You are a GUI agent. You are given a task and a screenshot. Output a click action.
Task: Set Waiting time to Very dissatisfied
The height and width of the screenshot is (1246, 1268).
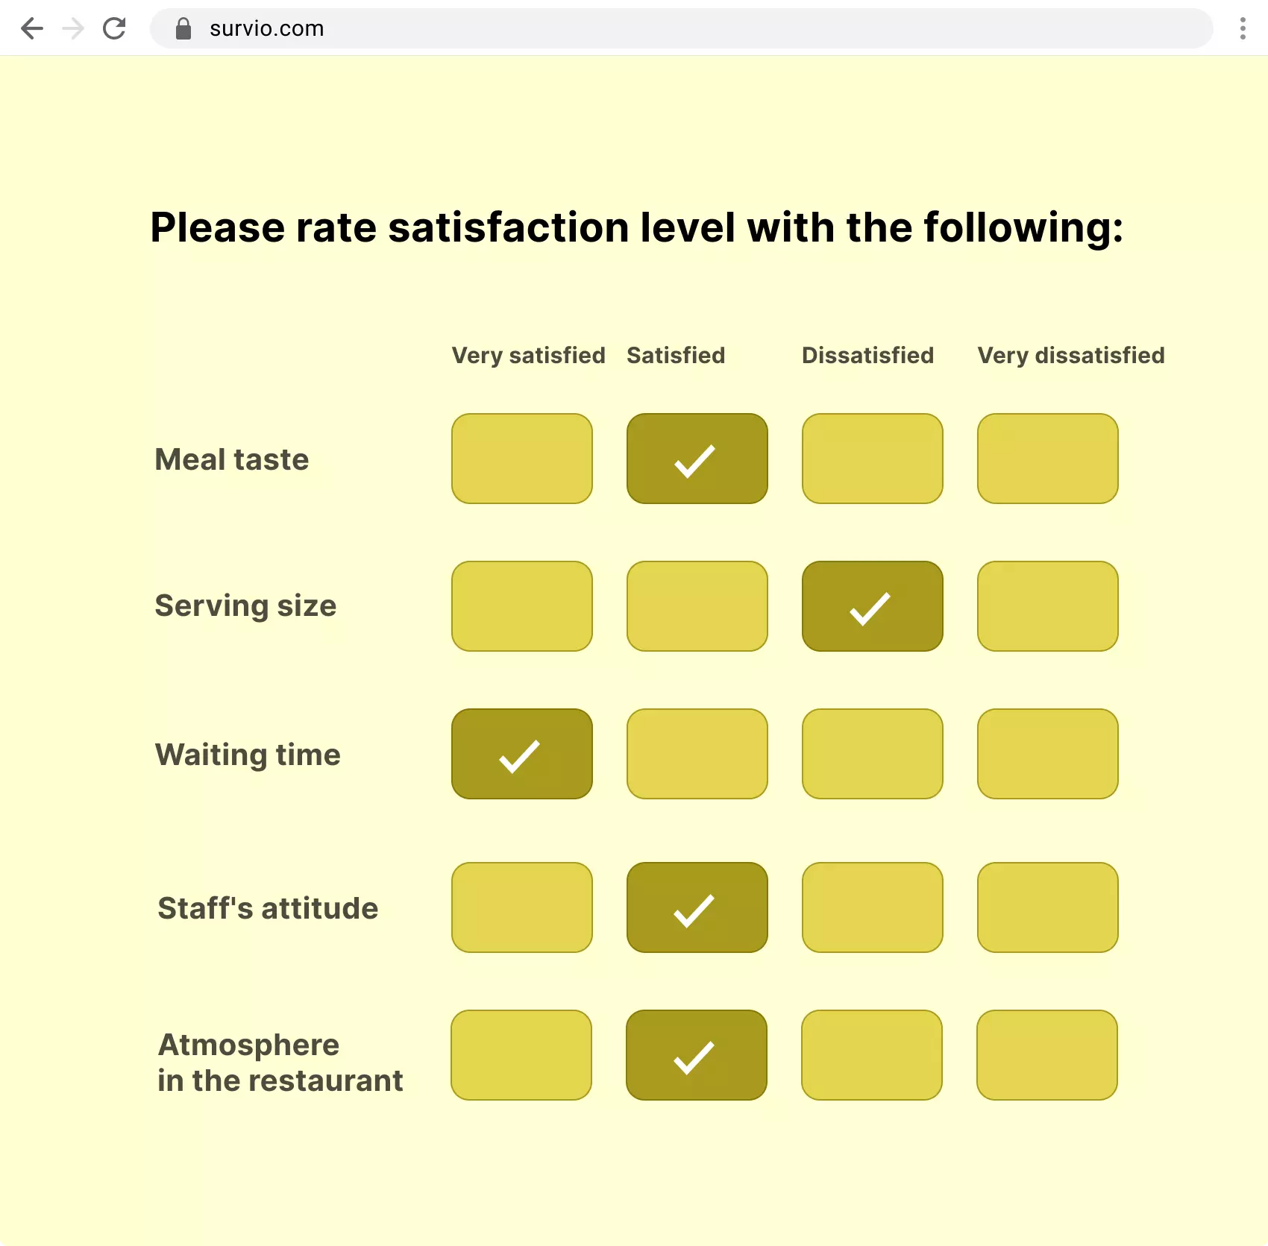[x=1047, y=754]
